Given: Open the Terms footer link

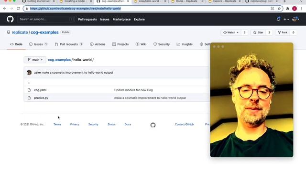Looking at the screenshot, I should (57, 124).
